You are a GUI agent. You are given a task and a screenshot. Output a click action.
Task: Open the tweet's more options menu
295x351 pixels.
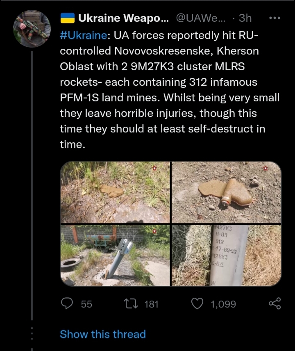coord(274,18)
